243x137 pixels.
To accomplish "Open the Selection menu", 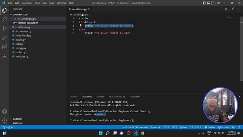I will click(x=27, y=3).
